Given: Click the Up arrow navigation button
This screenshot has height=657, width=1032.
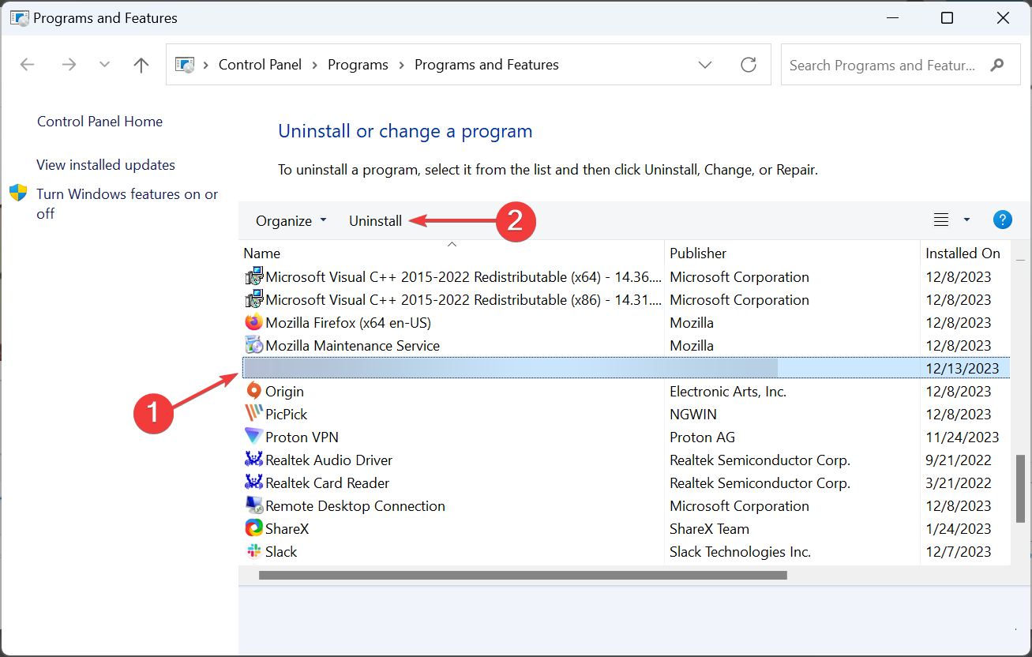Looking at the screenshot, I should point(141,65).
